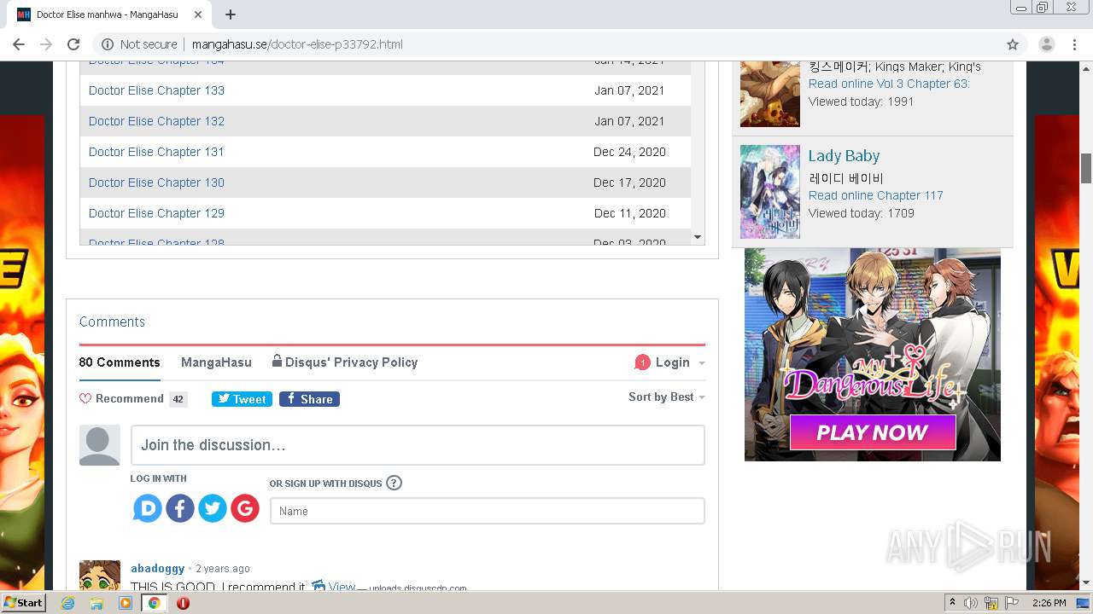Click the Name input field
Image resolution: width=1093 pixels, height=614 pixels.
488,511
